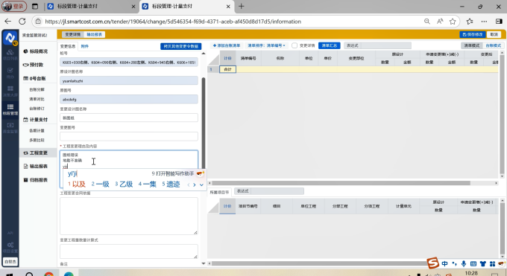The height and width of the screenshot is (276, 507).
Task: Open the 待办 checkmark icon in sidebar
Action: pyautogui.click(x=10, y=73)
